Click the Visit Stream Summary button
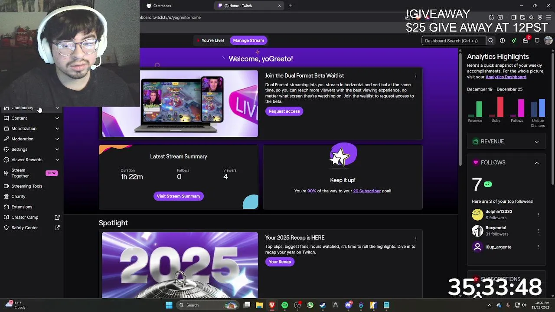 click(179, 196)
